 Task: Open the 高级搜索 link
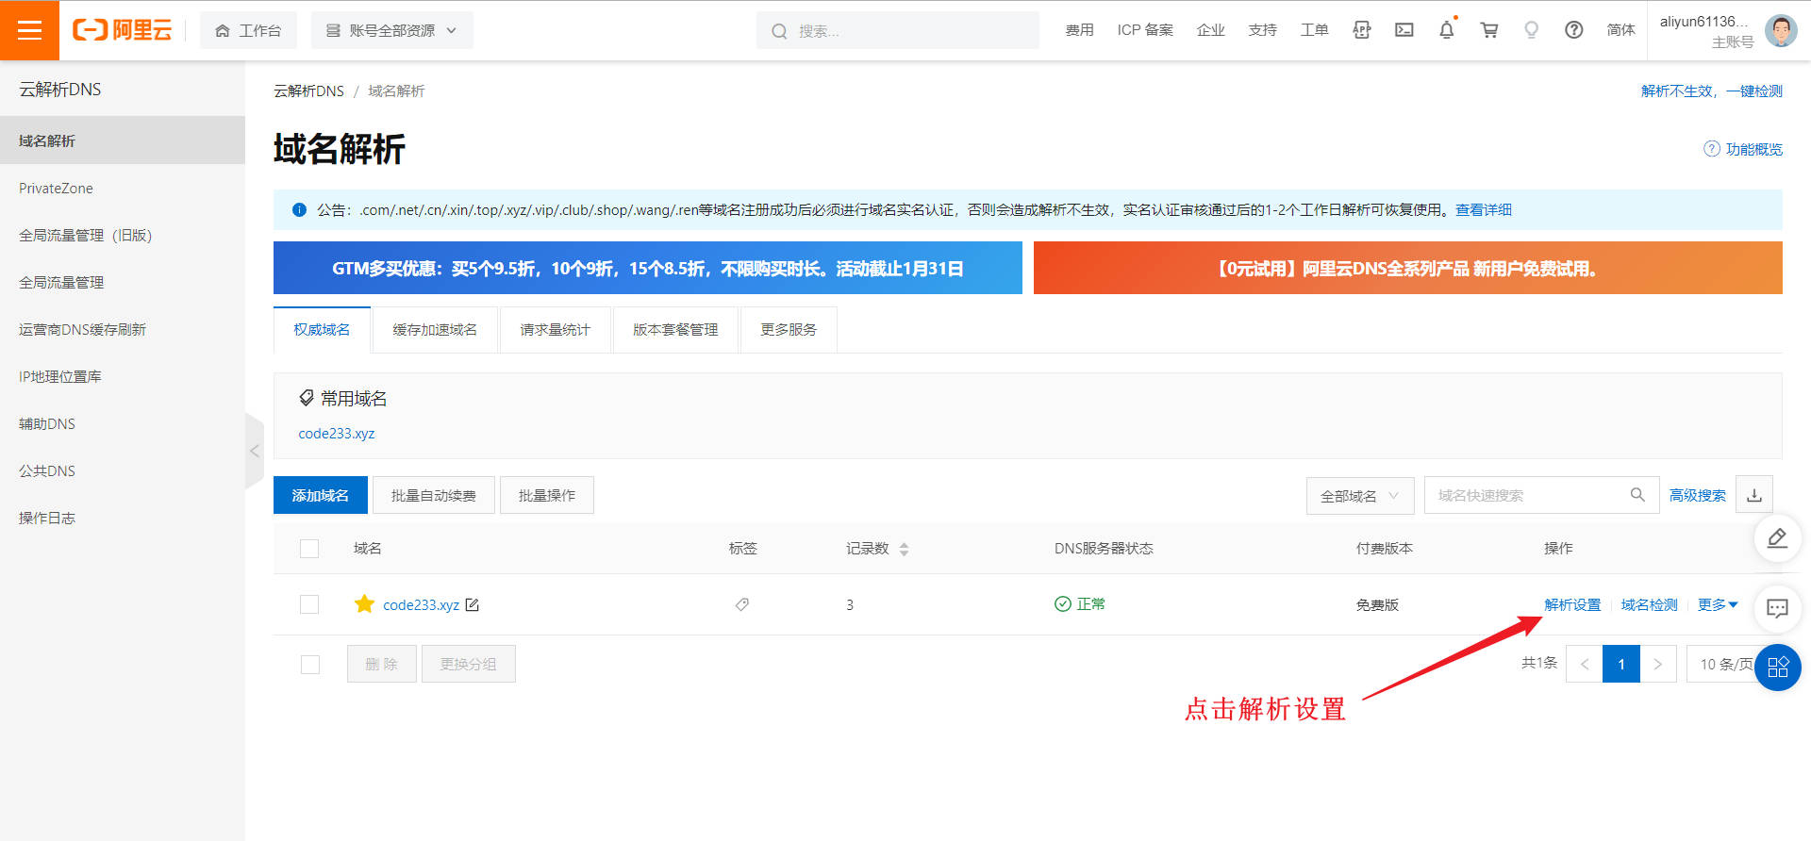click(x=1698, y=495)
